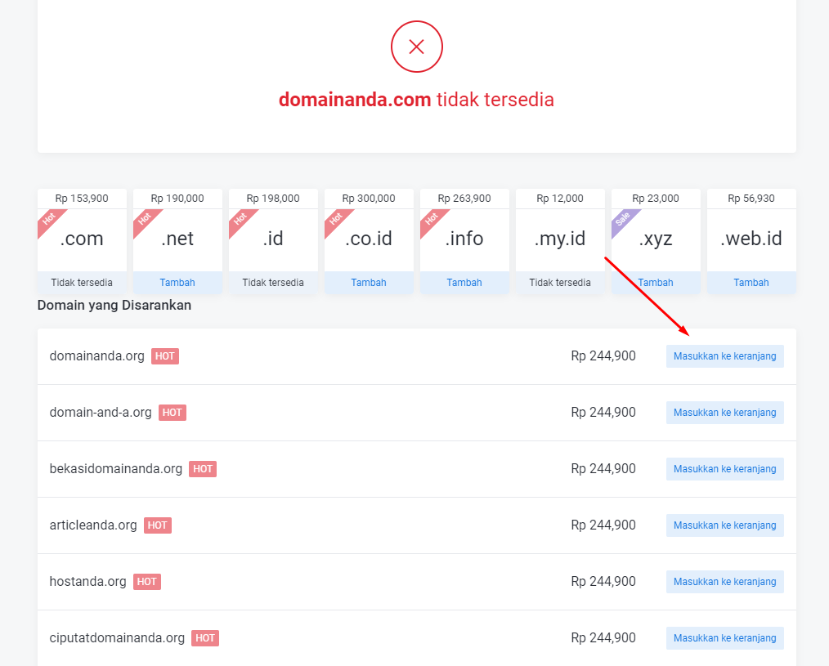The height and width of the screenshot is (666, 829).
Task: Click the HOT badge beside hostanda.org
Action: point(147,582)
